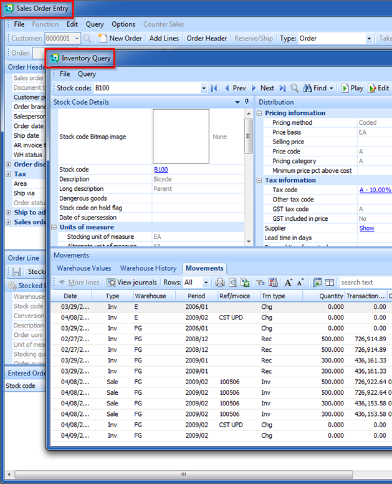Go to last stock code record

[282, 89]
